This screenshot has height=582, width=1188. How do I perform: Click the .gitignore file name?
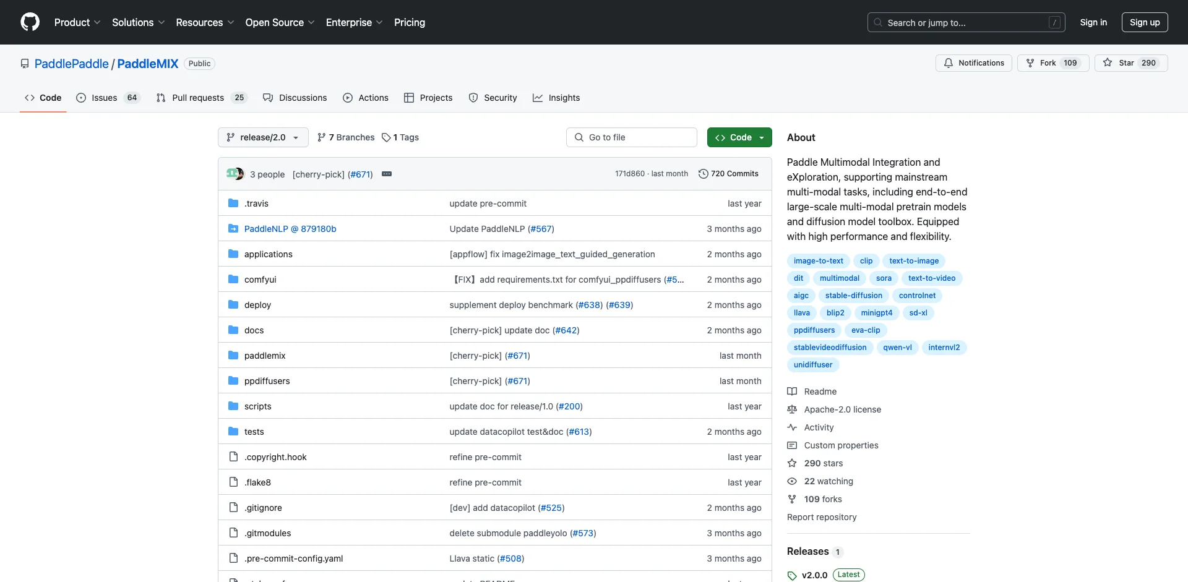pos(263,508)
